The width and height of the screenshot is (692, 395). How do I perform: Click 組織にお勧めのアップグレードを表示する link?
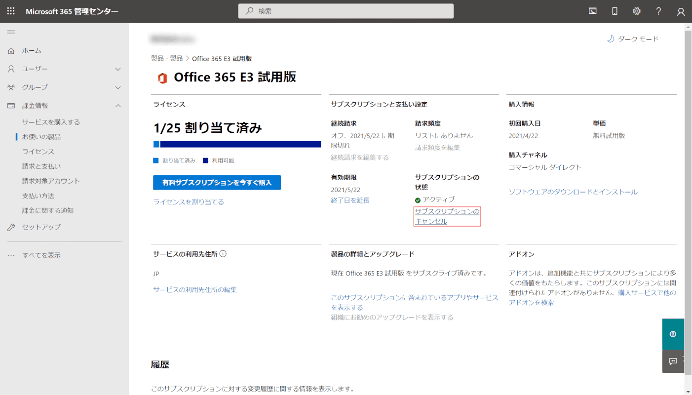click(392, 317)
